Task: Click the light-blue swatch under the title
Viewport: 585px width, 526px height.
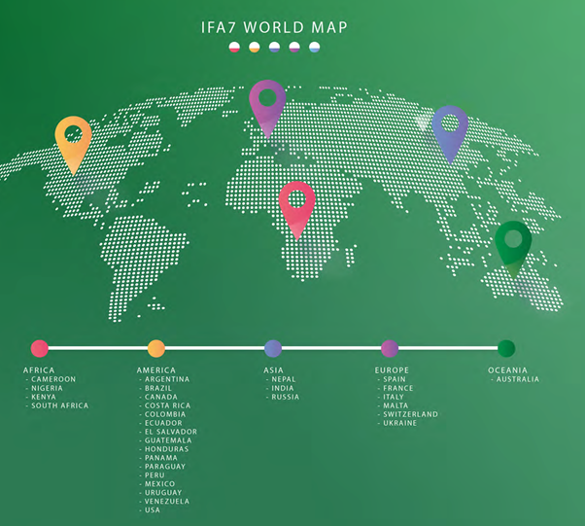Action: click(x=315, y=47)
